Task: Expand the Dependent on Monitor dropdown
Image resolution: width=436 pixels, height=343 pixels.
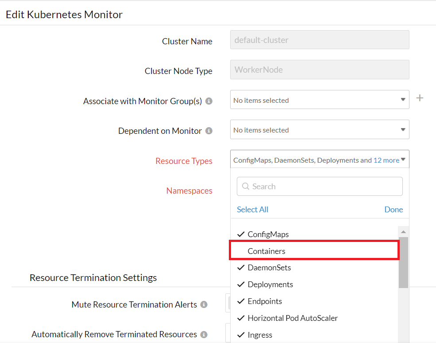Action: coord(319,130)
